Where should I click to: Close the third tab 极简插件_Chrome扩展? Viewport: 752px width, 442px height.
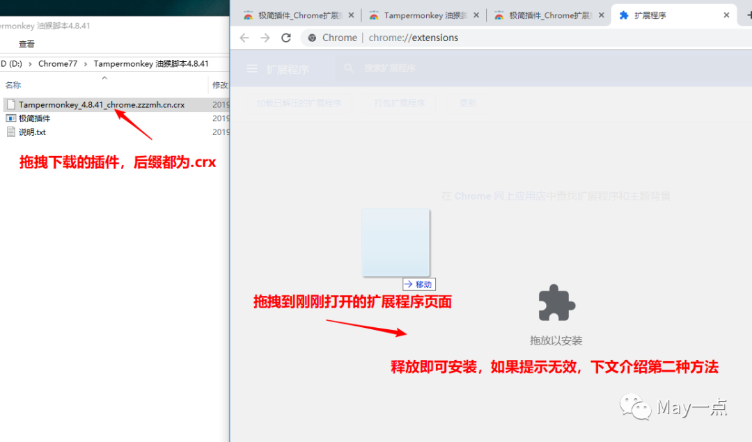602,15
